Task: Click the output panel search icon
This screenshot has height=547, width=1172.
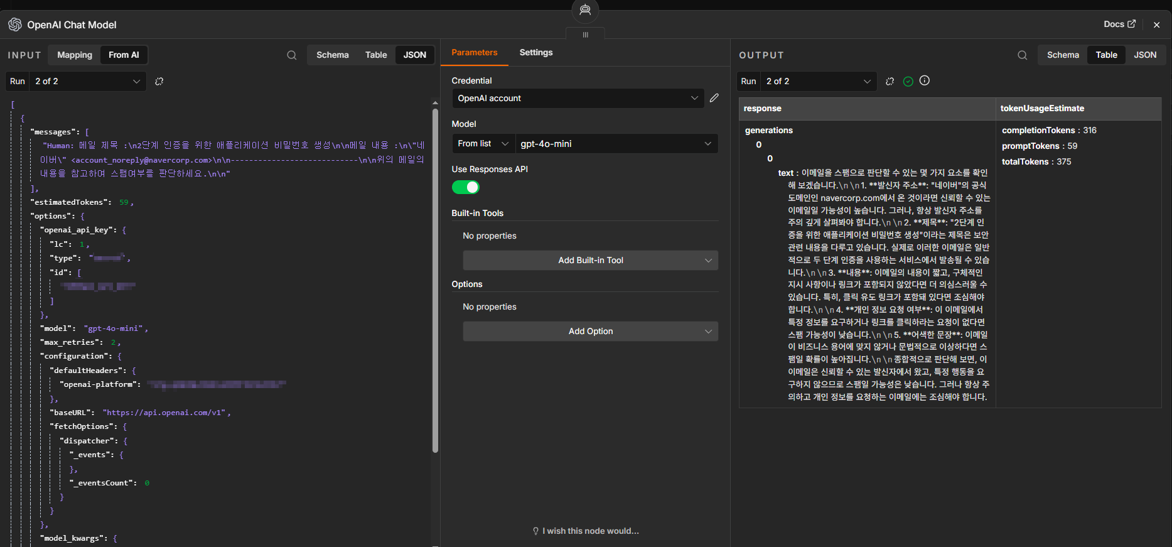Action: 1023,55
